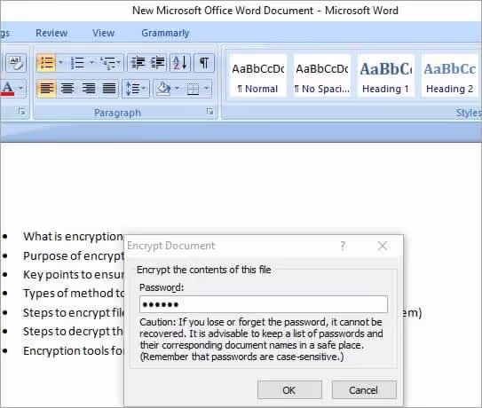Click the Encrypt Document help question mark
482x408 pixels.
click(343, 246)
